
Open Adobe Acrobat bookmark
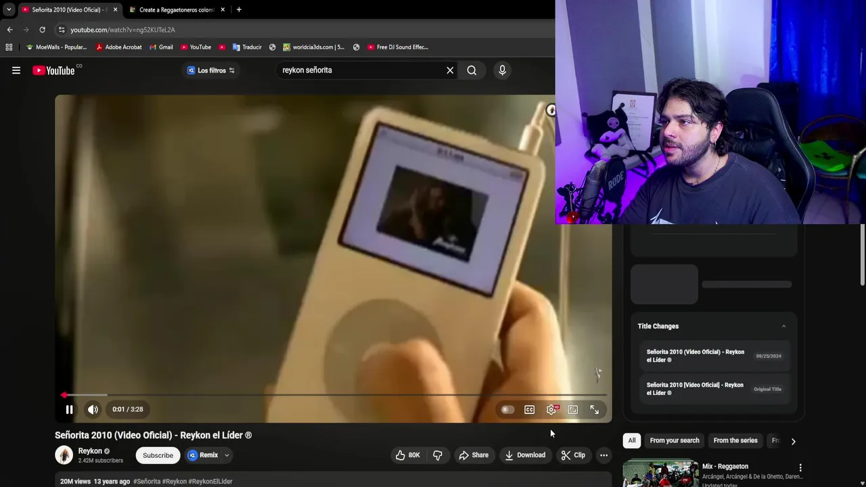tap(118, 47)
